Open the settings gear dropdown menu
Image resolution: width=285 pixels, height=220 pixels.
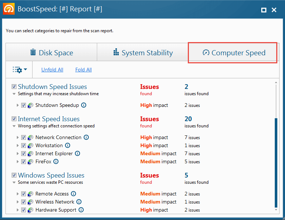[20, 70]
